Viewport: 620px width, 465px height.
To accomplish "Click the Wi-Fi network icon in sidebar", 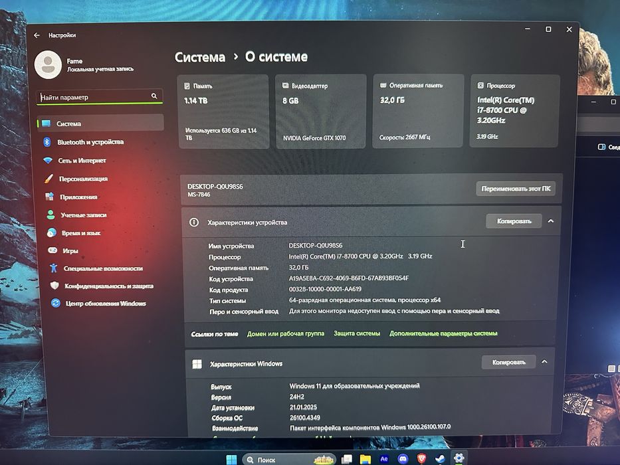I will (x=48, y=161).
